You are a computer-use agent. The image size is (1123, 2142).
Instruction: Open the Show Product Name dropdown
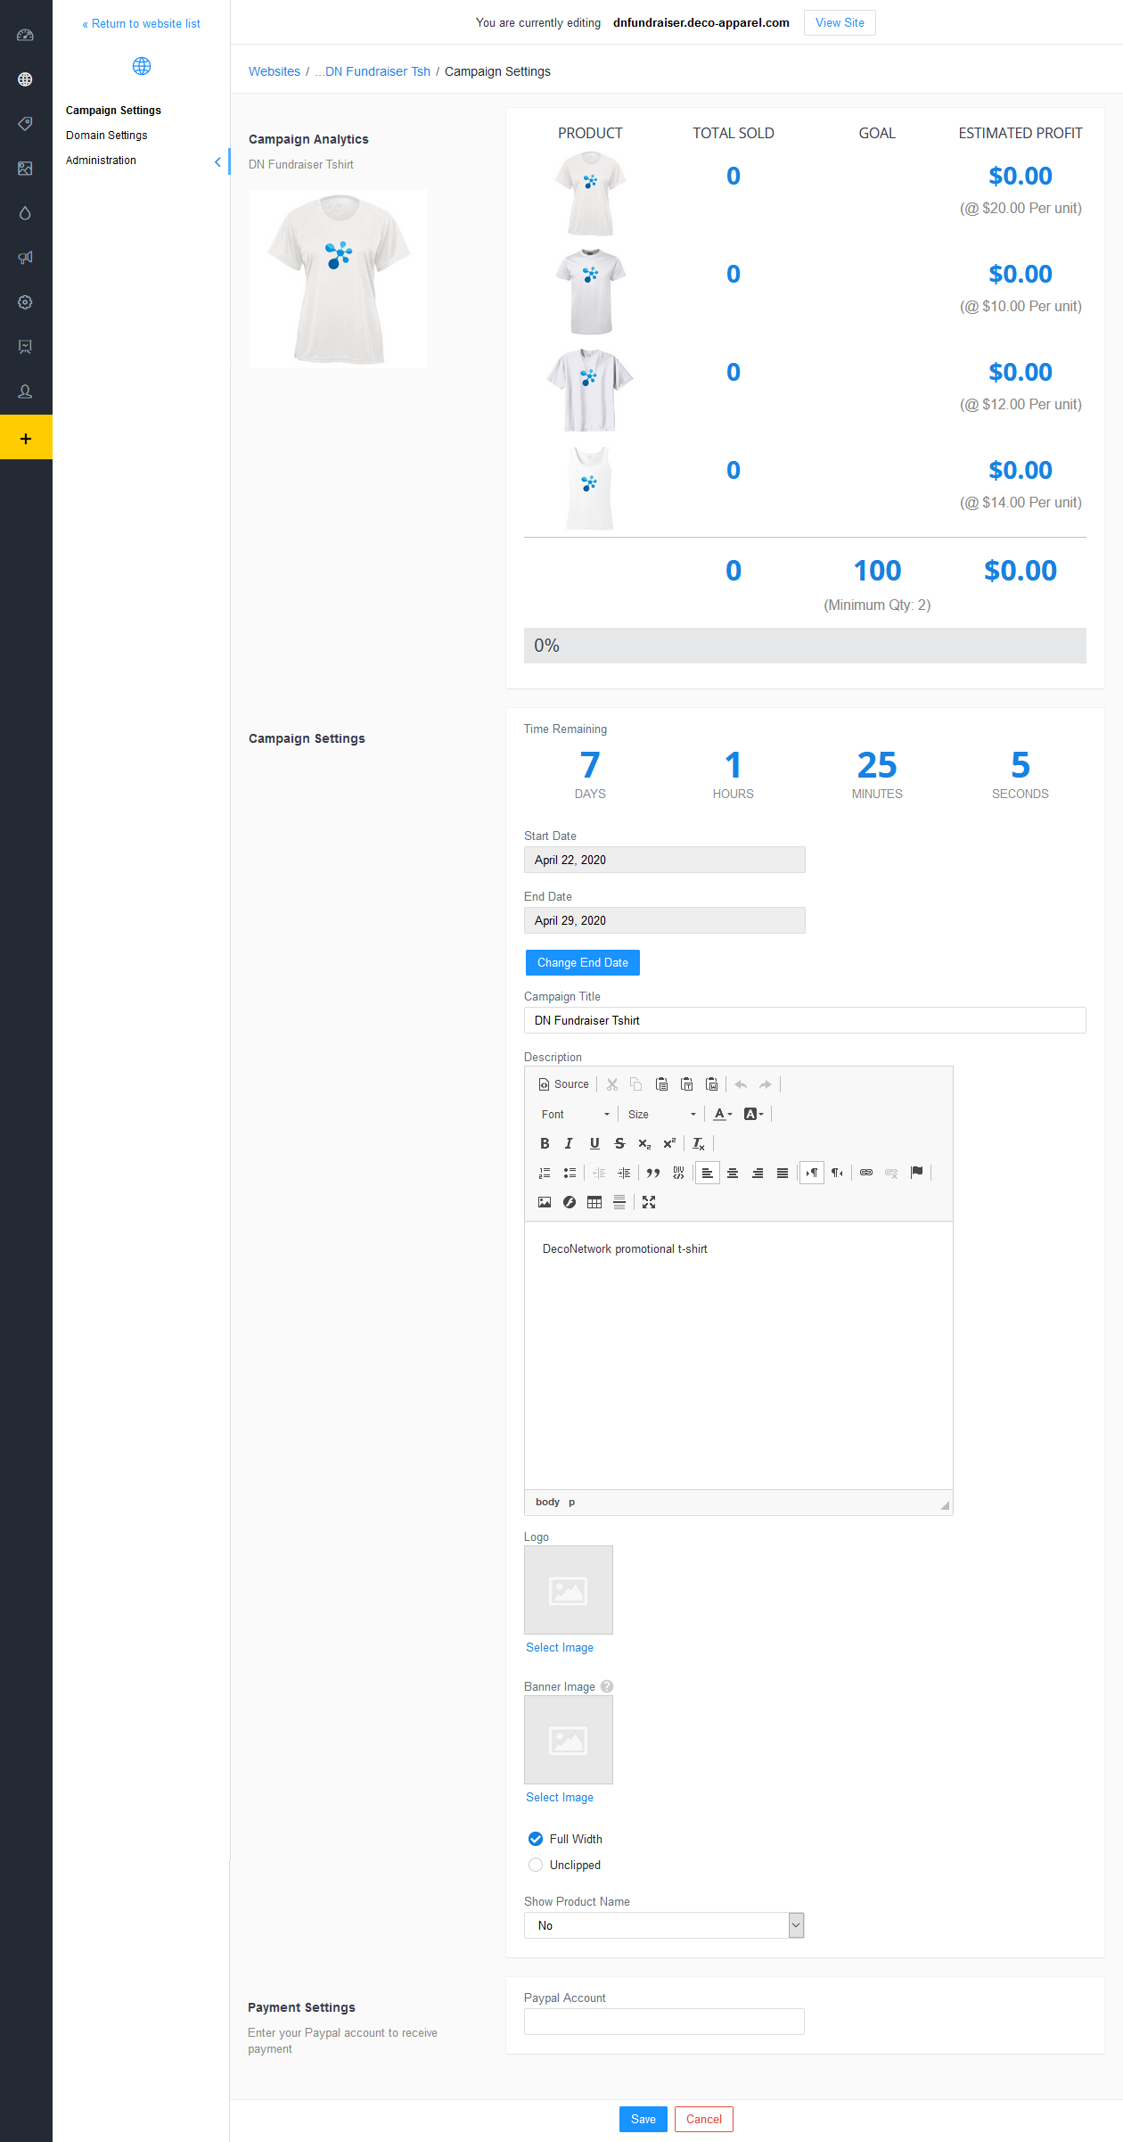tap(664, 1925)
